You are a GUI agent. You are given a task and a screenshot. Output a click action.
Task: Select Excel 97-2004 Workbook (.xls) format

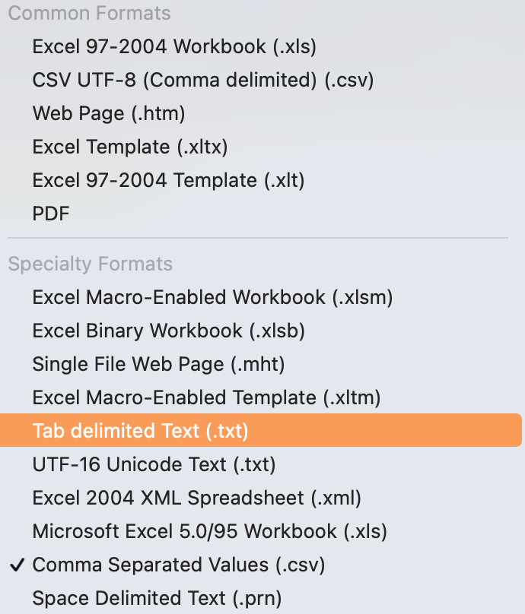[173, 46]
